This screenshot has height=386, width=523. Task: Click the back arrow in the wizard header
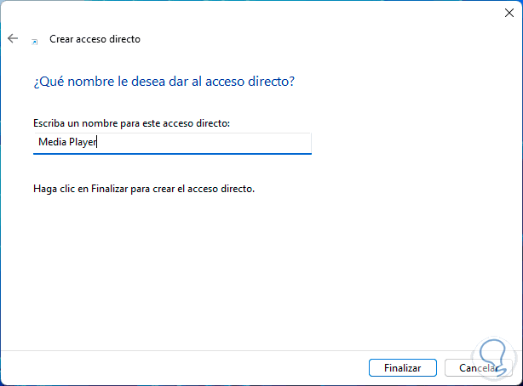13,39
